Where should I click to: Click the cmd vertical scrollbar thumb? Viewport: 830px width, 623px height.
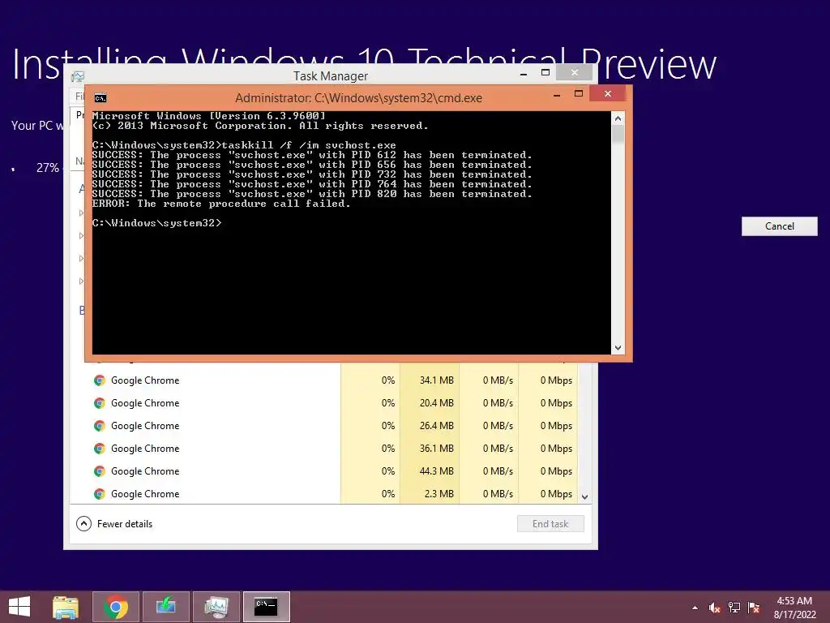click(x=618, y=134)
